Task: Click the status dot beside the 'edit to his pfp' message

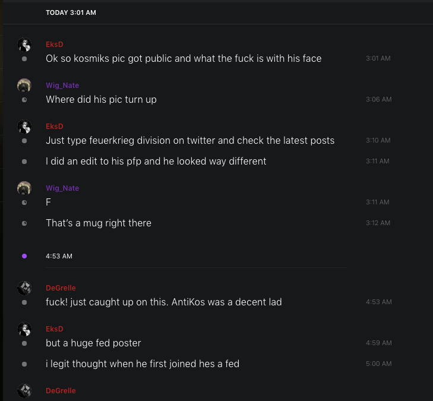Action: pos(24,162)
